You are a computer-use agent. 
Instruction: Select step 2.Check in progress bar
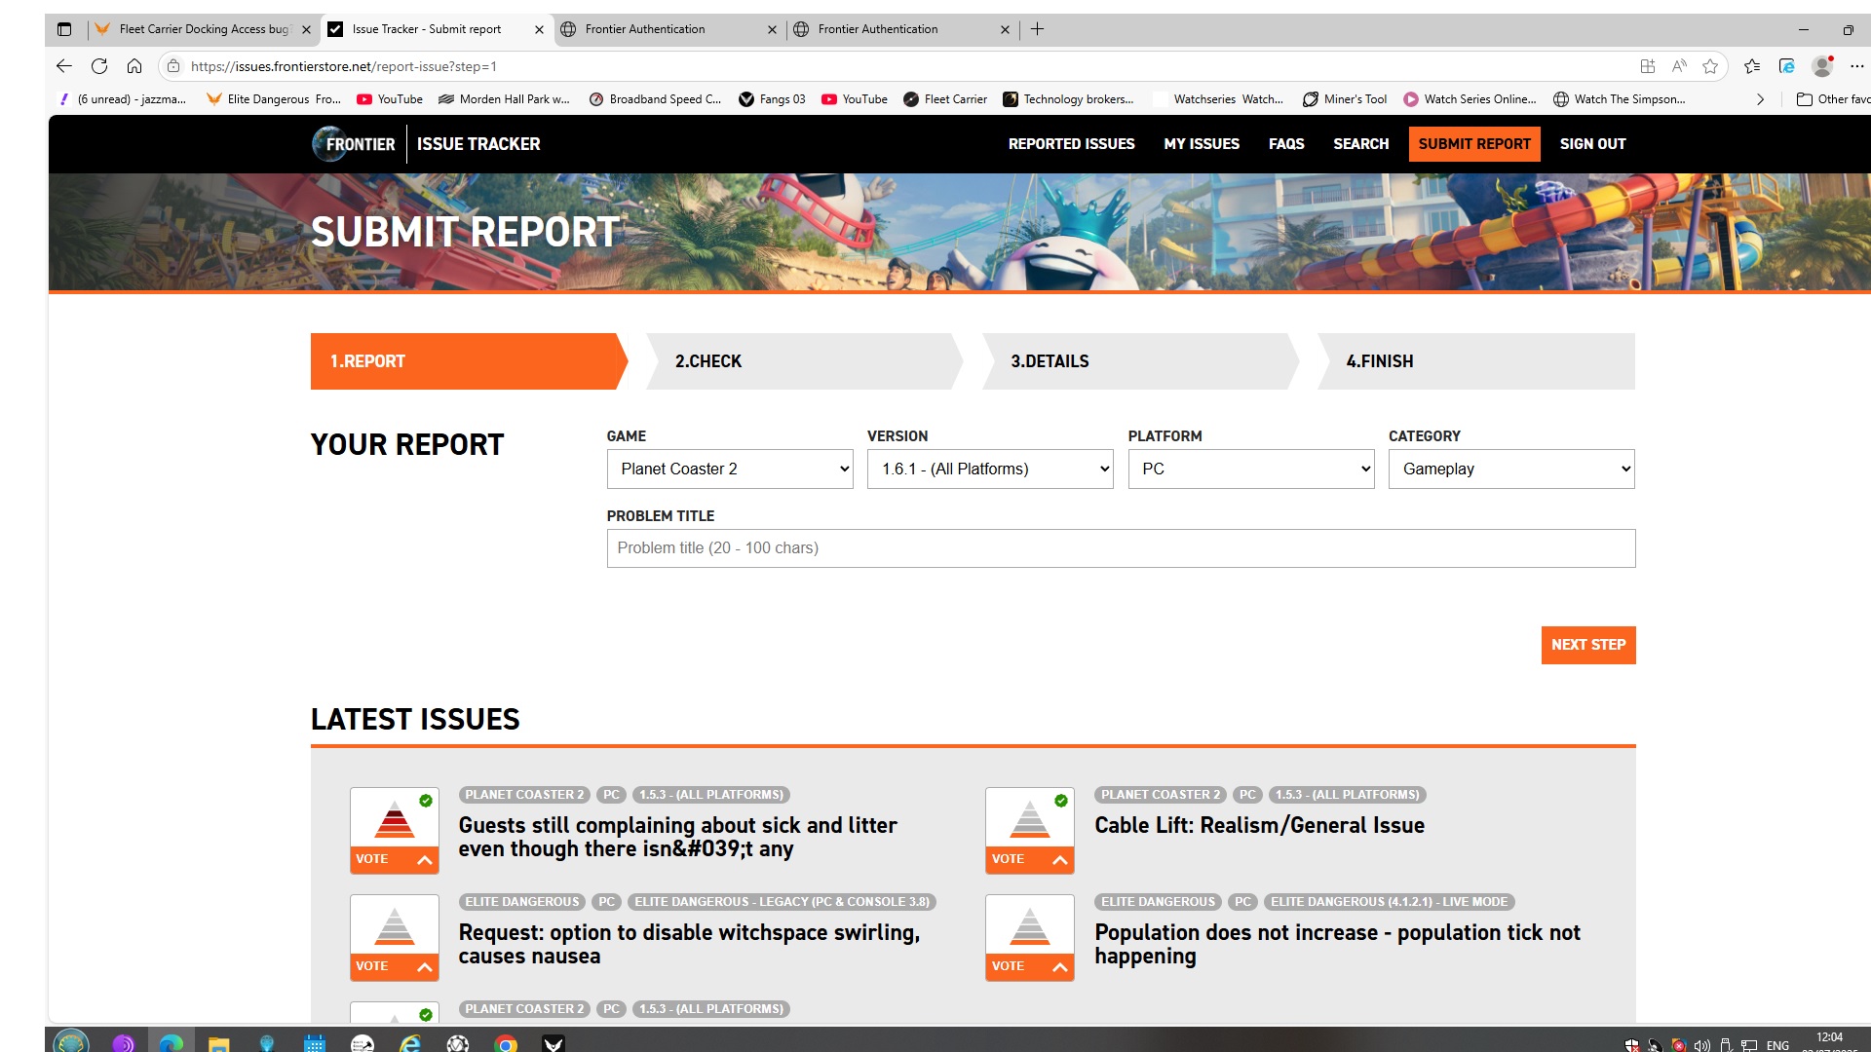coord(805,361)
